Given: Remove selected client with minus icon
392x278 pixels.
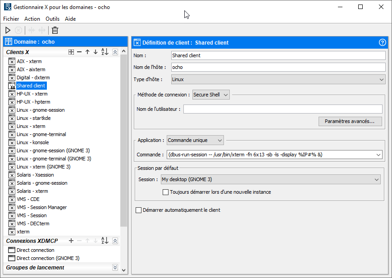Looking at the screenshot, I should pyautogui.click(x=79, y=52).
